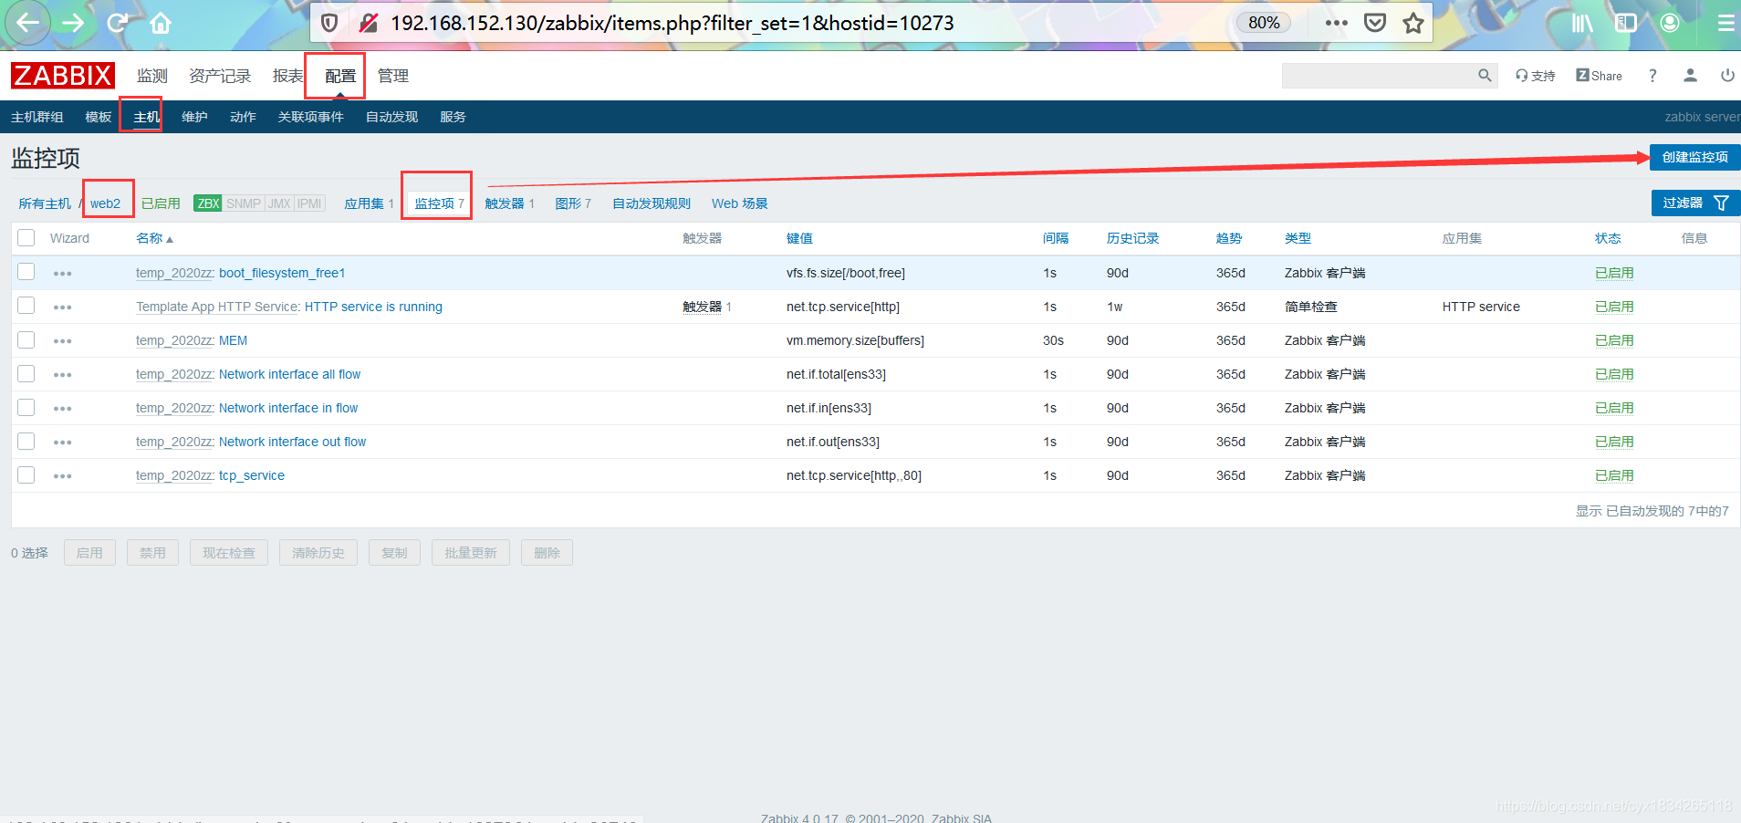Open Zabbix support link
Screen dimensions: 1741x823
pyautogui.click(x=1536, y=76)
